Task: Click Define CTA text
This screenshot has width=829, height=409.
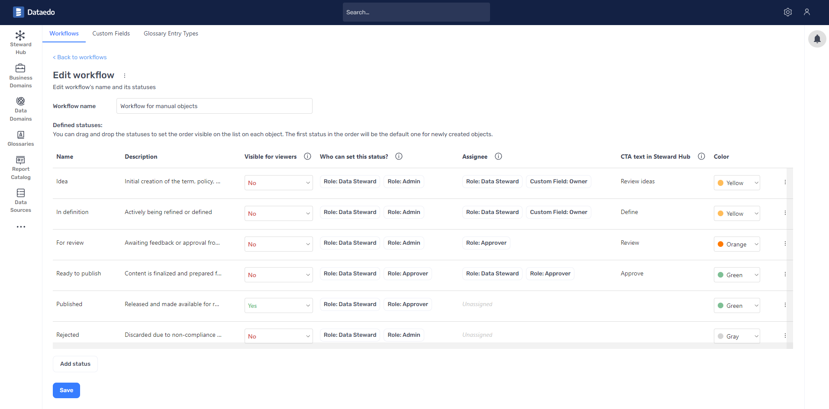Action: (629, 212)
